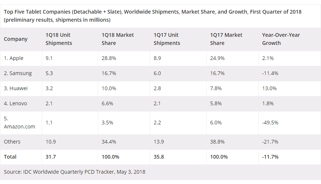This screenshot has width=321, height=184.
Task: Select Apple's 28.8% market share value
Action: (109, 58)
